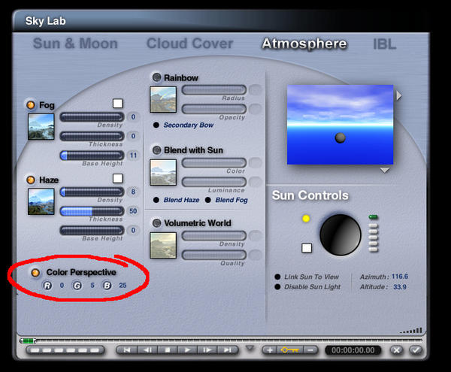Adjust the Rainbow Radius slider
The height and width of the screenshot is (372, 451).
click(x=214, y=89)
